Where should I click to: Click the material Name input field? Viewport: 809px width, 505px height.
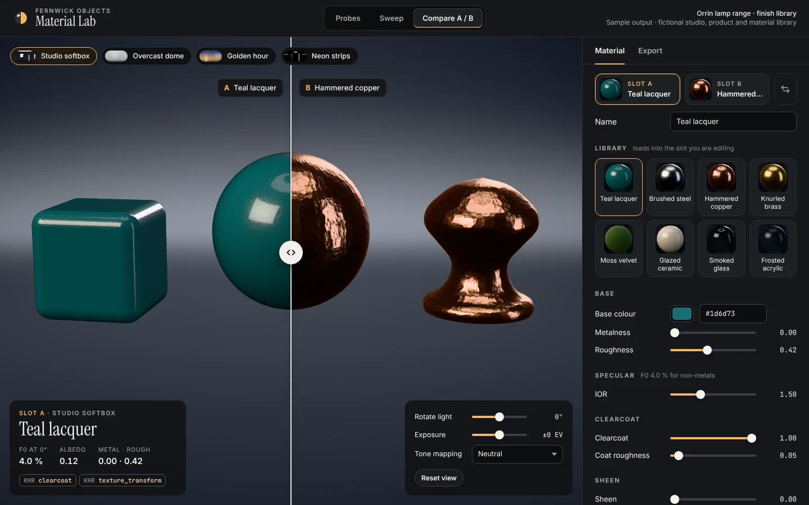coord(733,121)
